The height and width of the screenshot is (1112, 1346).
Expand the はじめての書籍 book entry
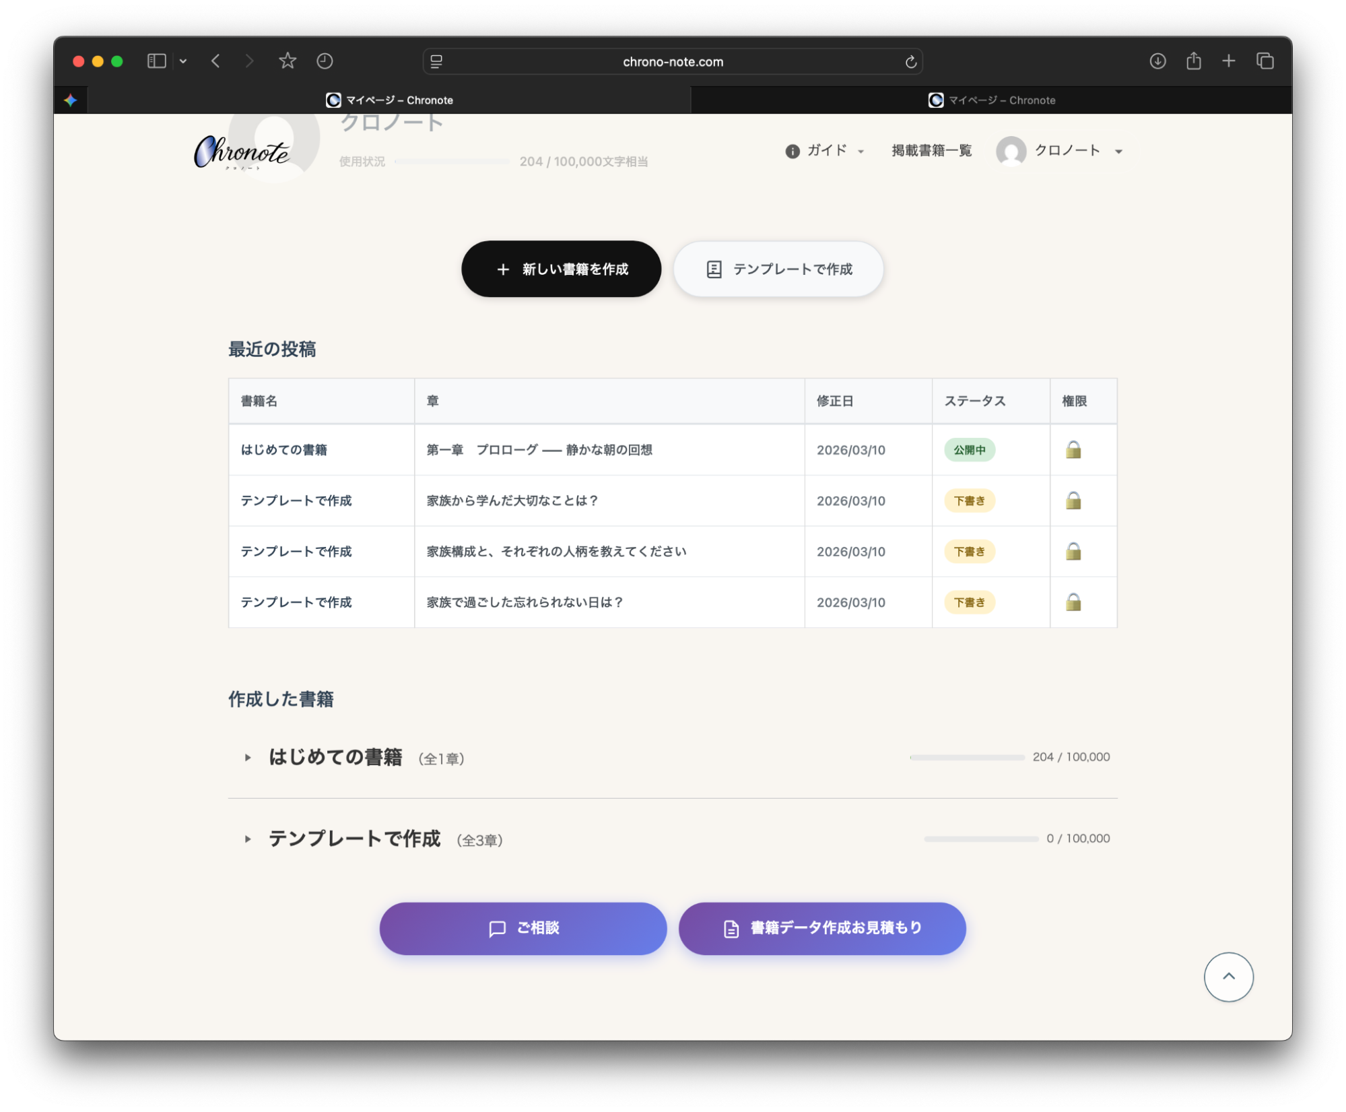[247, 757]
